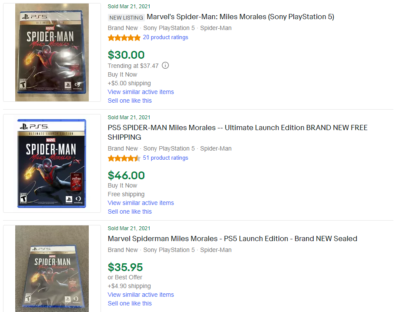Image resolution: width=399 pixels, height=312 pixels.
Task: Click the $35.95 sold price
Action: 125,267
